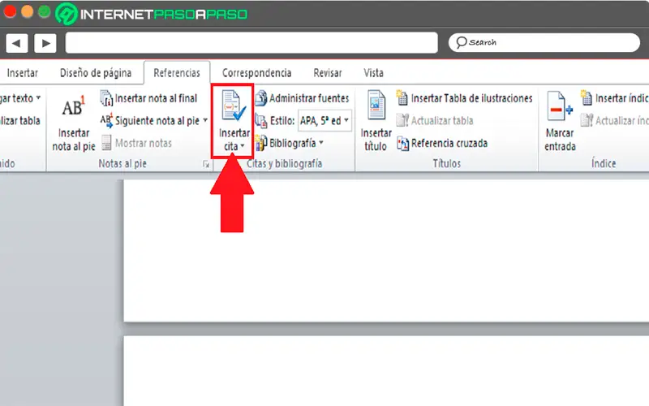Click the green maximize window button
The image size is (649, 406).
pos(45,11)
